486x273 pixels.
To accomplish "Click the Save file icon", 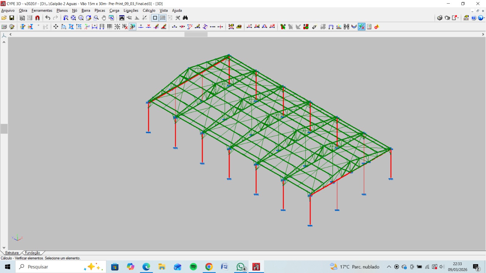I will (12, 18).
